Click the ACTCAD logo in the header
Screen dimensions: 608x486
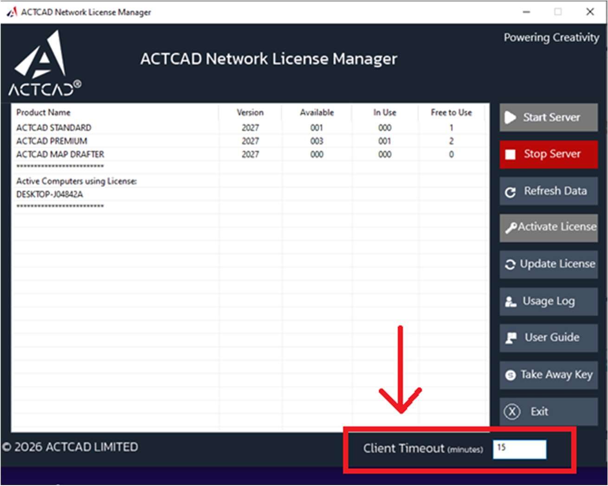[x=44, y=64]
